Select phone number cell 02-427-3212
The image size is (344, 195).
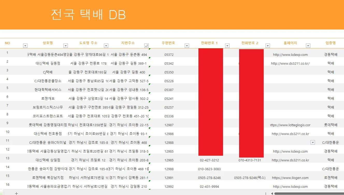(209, 160)
